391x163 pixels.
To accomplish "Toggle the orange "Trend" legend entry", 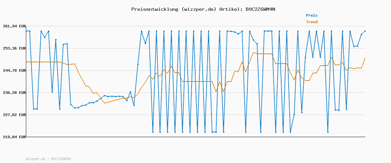I will point(311,22).
